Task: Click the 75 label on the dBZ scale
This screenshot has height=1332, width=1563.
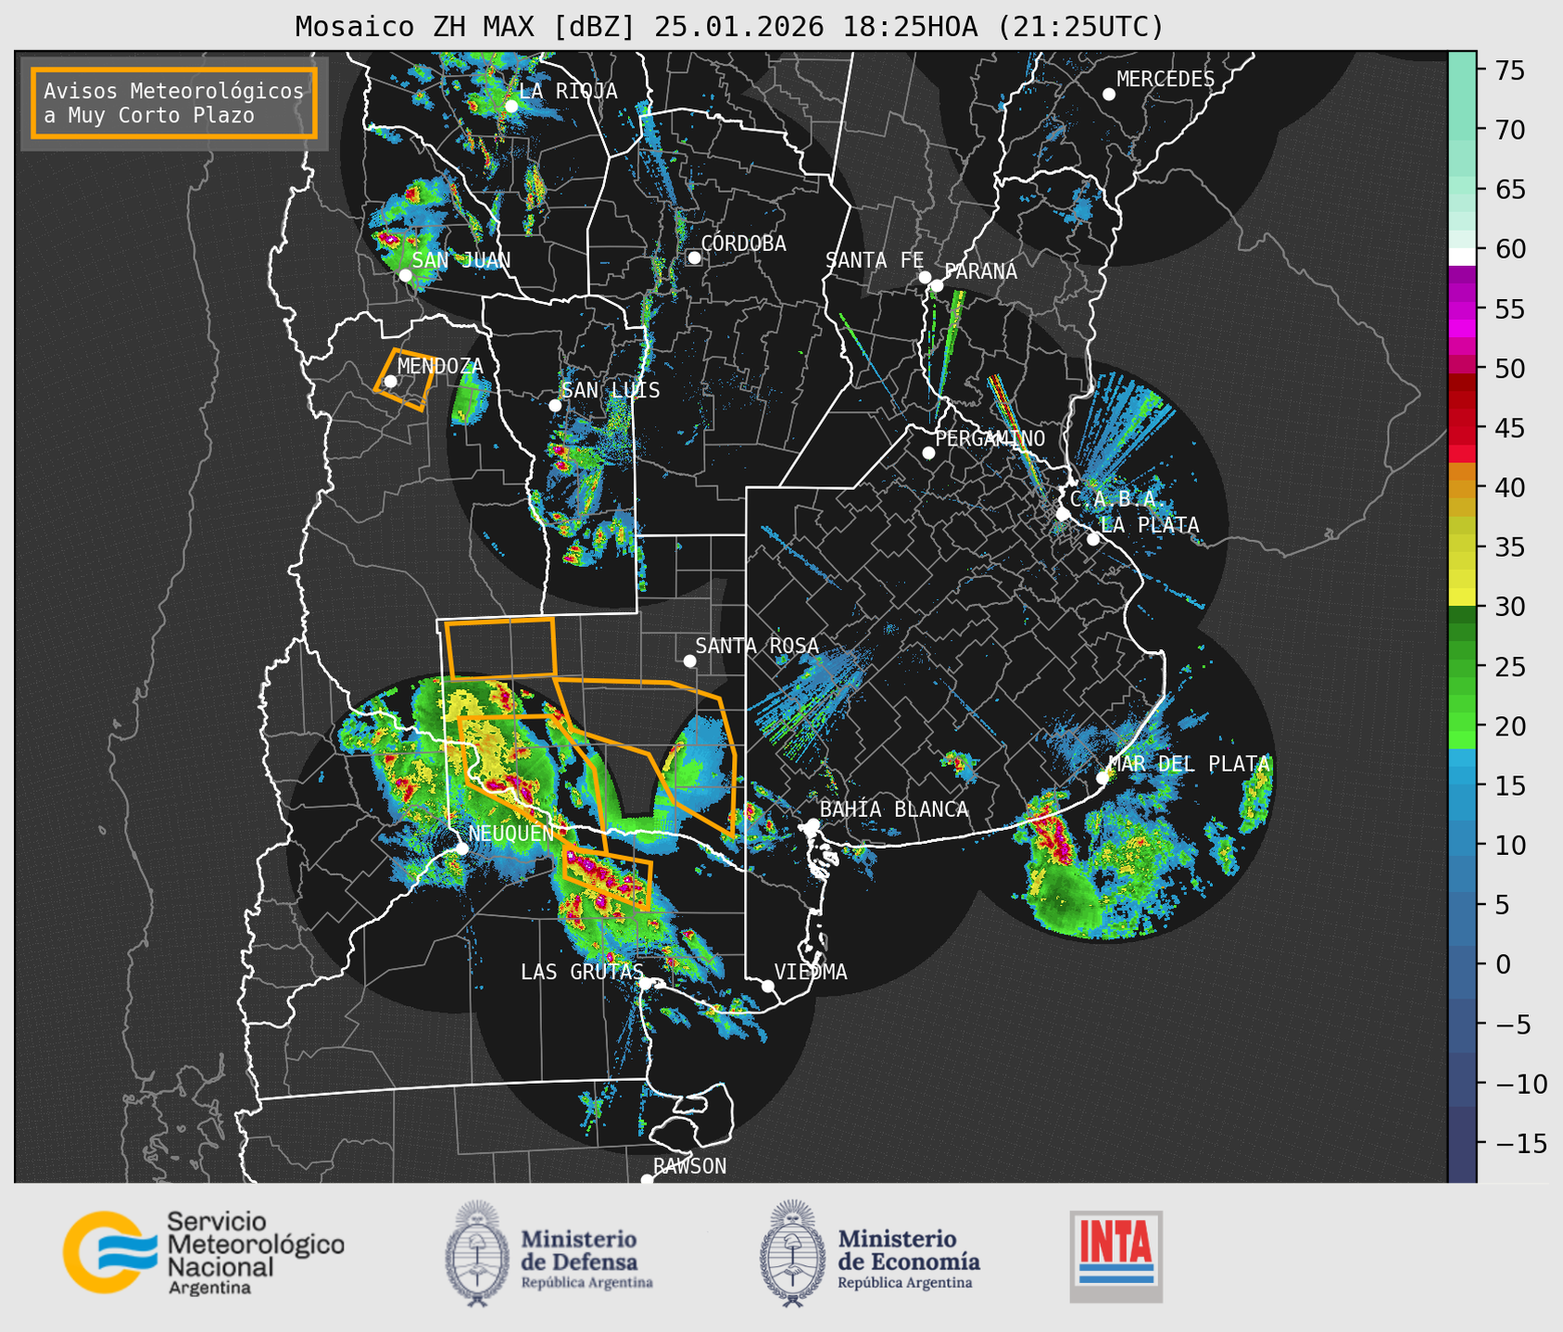Action: [x=1510, y=70]
